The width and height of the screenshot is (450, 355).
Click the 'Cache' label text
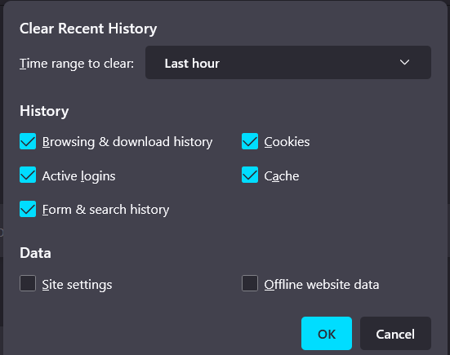[x=282, y=176]
